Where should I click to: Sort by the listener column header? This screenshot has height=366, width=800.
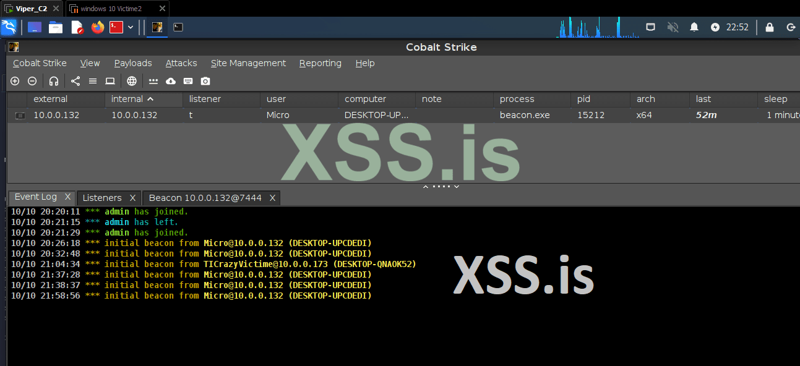coord(222,99)
